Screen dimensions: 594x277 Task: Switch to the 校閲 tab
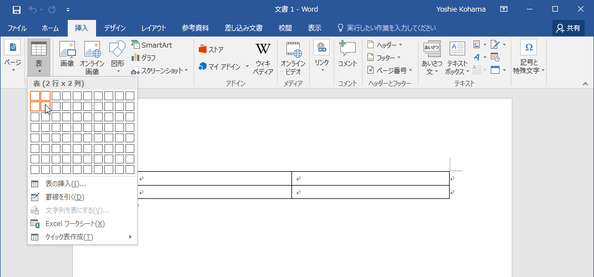pyautogui.click(x=285, y=28)
